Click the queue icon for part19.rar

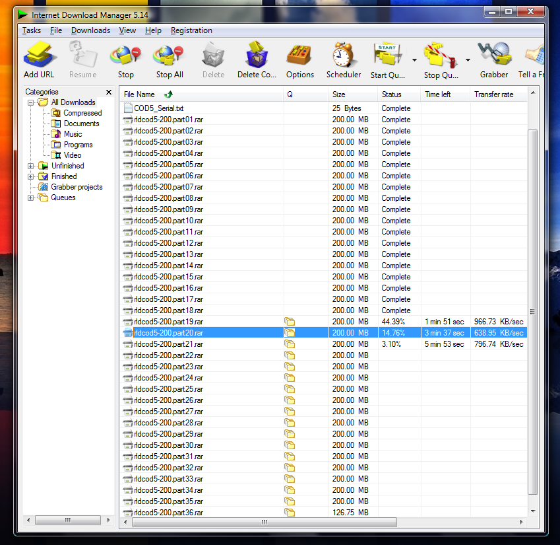pos(290,322)
